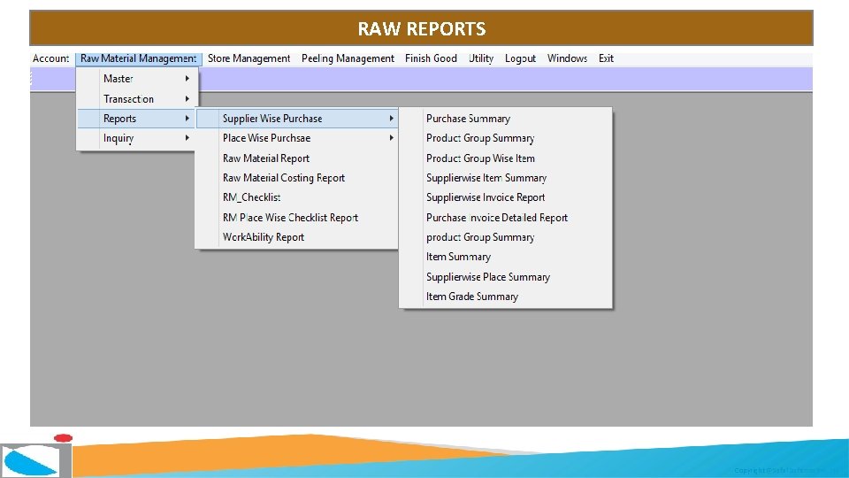Open the Finish Good menu

click(x=431, y=58)
